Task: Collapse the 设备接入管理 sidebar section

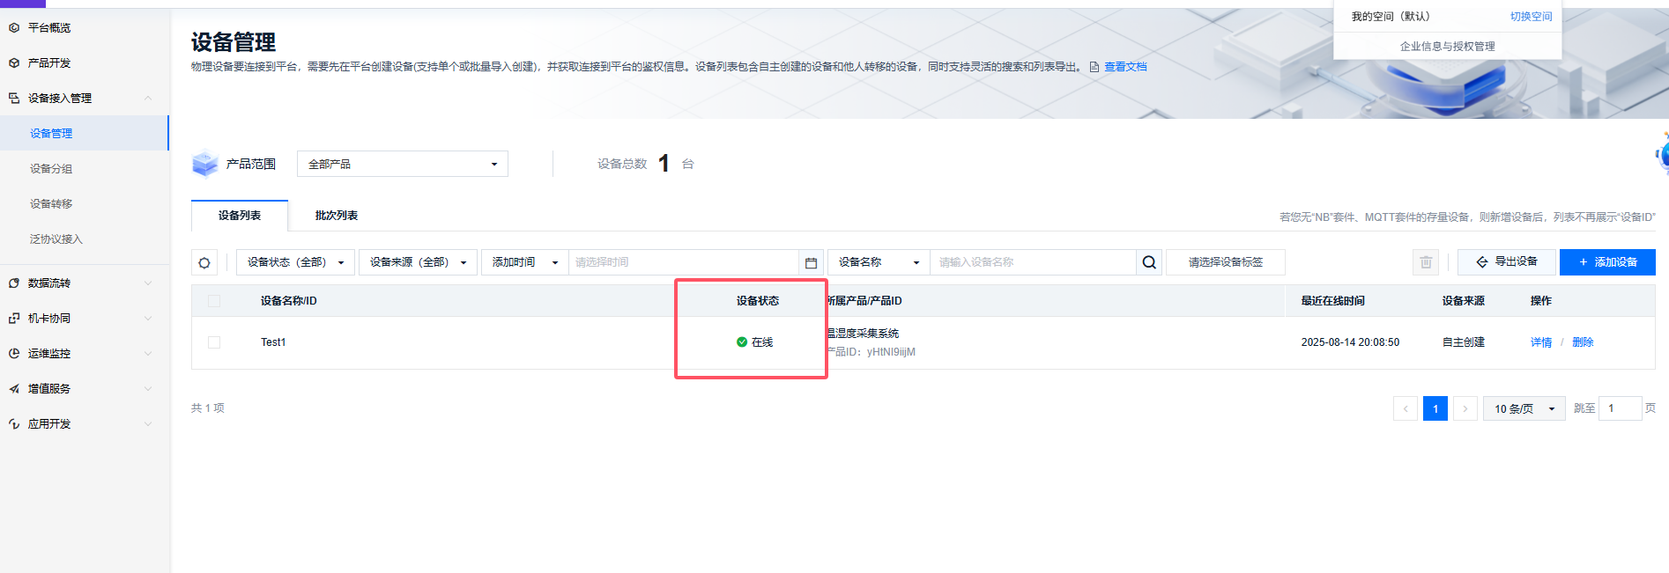Action: (x=148, y=99)
